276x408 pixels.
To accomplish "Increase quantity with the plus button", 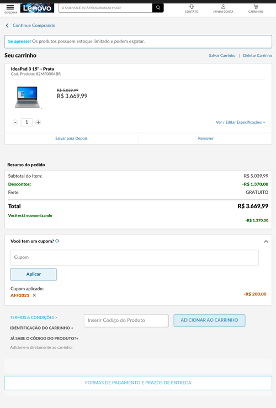I will coord(38,123).
